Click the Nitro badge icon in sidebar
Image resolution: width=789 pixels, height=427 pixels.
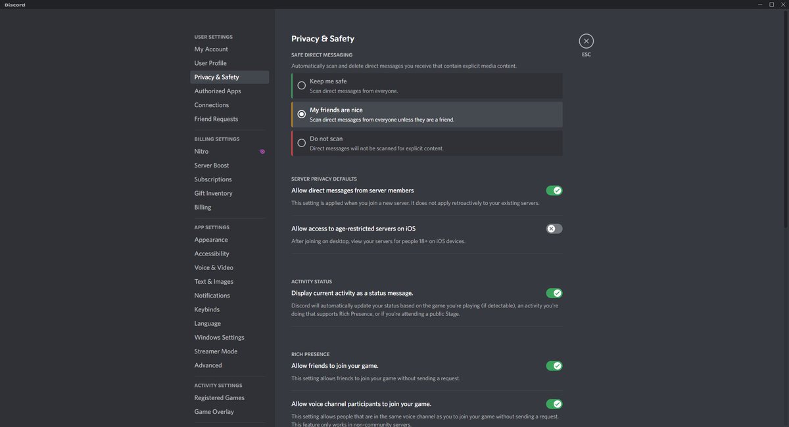pos(262,151)
